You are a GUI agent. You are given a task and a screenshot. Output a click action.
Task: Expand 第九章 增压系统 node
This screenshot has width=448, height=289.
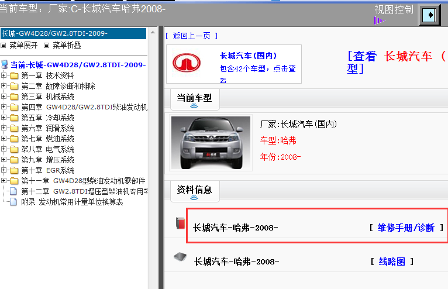(x=4, y=160)
